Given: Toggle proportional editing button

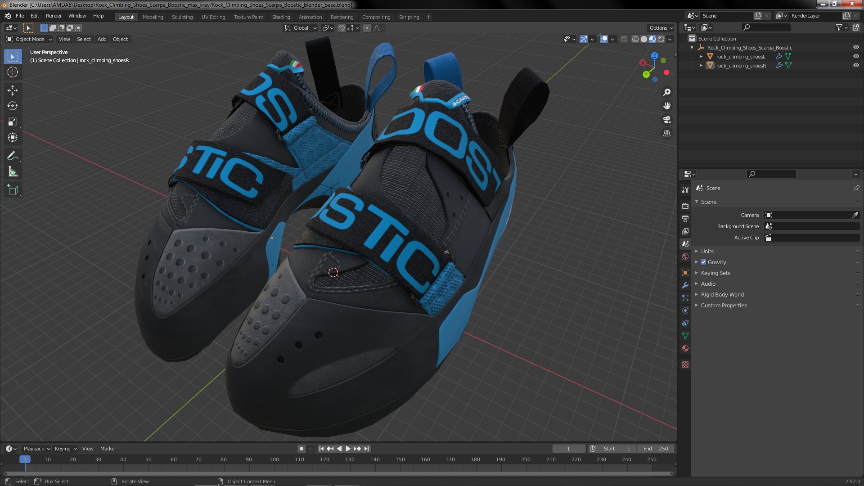Looking at the screenshot, I should [x=367, y=28].
